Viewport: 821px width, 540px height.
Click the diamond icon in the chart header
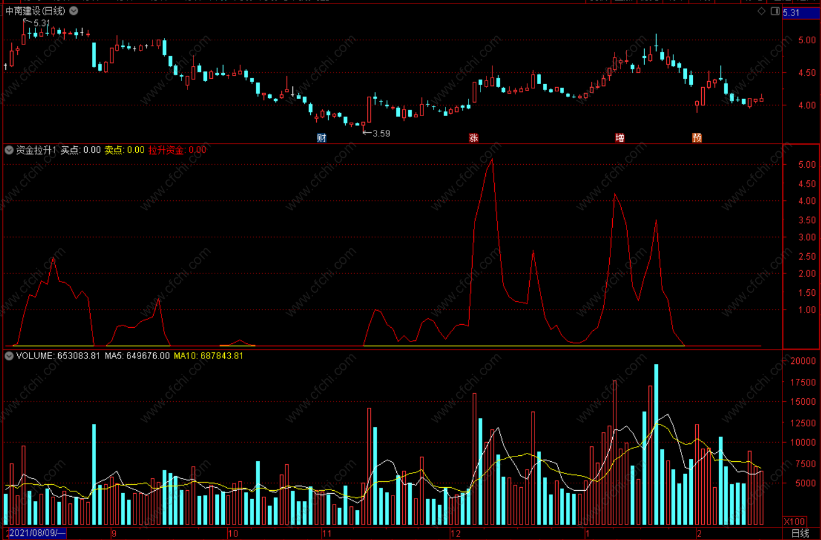pyautogui.click(x=761, y=11)
